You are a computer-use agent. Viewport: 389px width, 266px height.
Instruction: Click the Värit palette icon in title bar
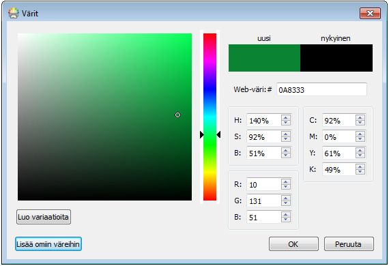click(14, 13)
